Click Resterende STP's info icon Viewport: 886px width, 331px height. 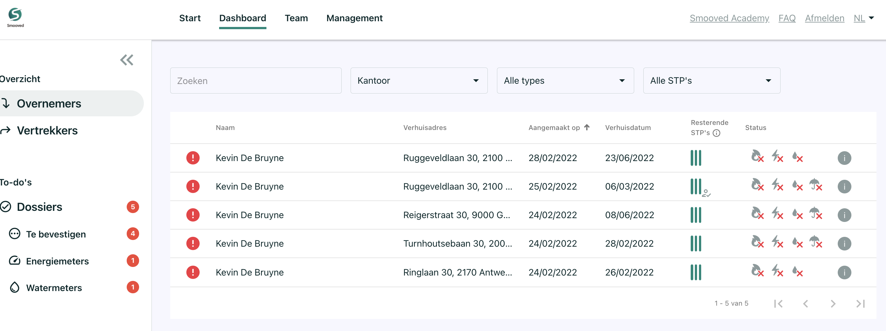[x=716, y=133]
